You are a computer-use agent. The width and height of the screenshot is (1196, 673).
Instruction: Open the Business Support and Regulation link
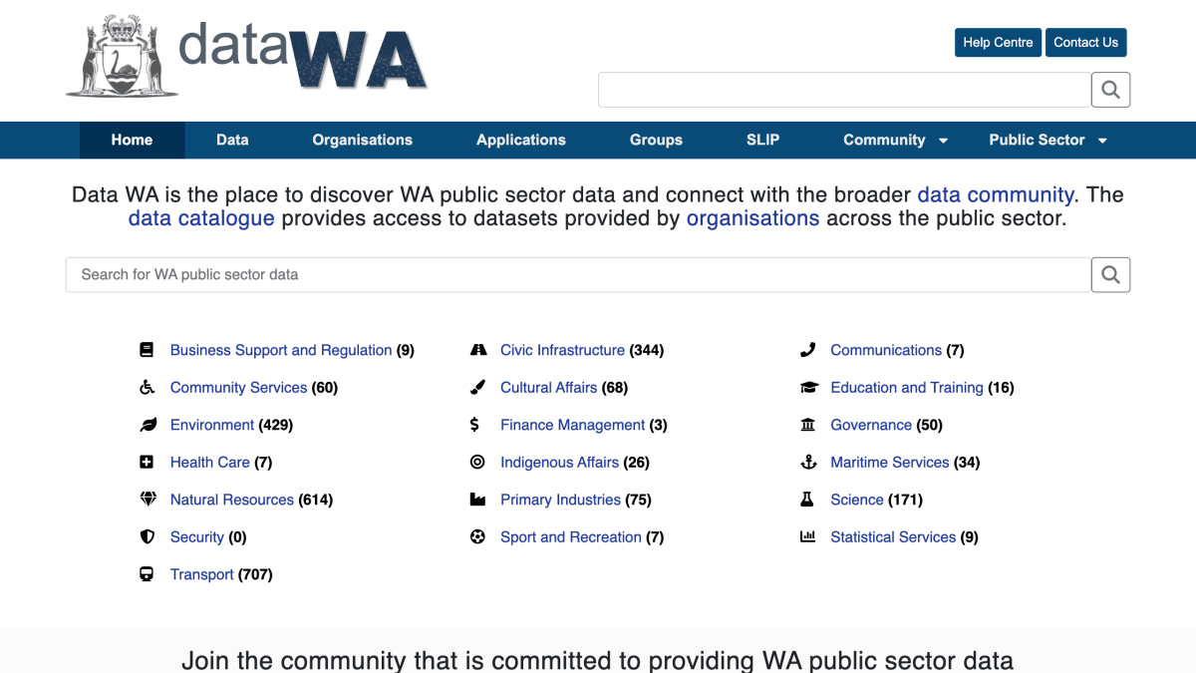[281, 350]
